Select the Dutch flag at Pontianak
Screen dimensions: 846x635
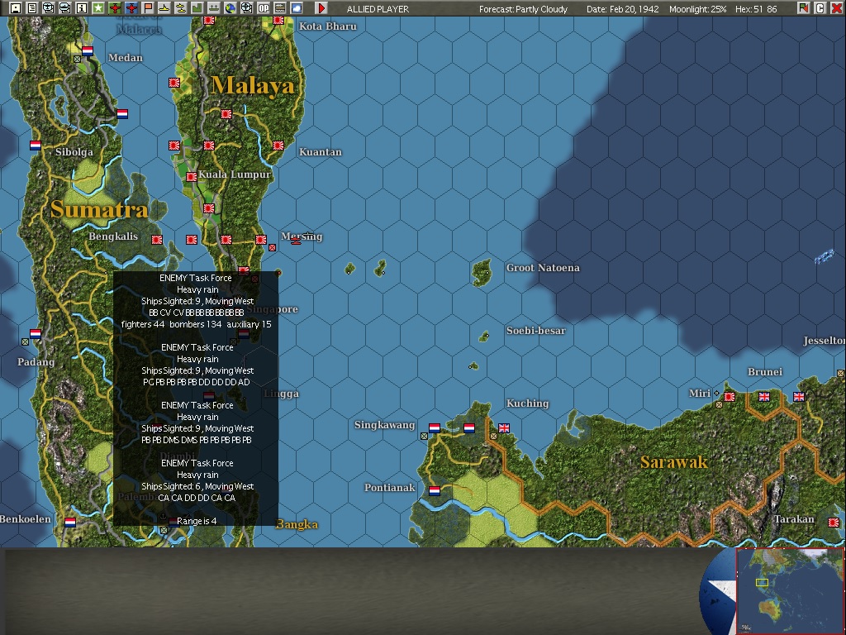coord(435,491)
